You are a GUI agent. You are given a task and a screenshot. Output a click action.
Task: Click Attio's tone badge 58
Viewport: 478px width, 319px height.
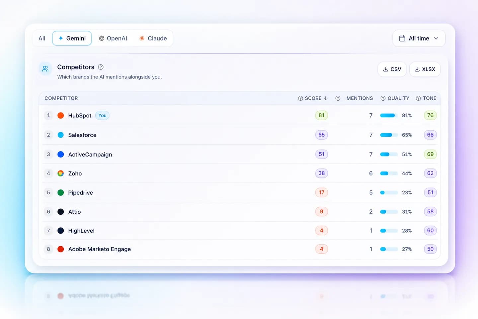430,211
